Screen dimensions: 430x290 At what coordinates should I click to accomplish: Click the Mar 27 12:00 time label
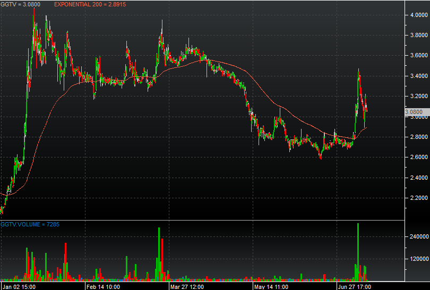pos(186,286)
